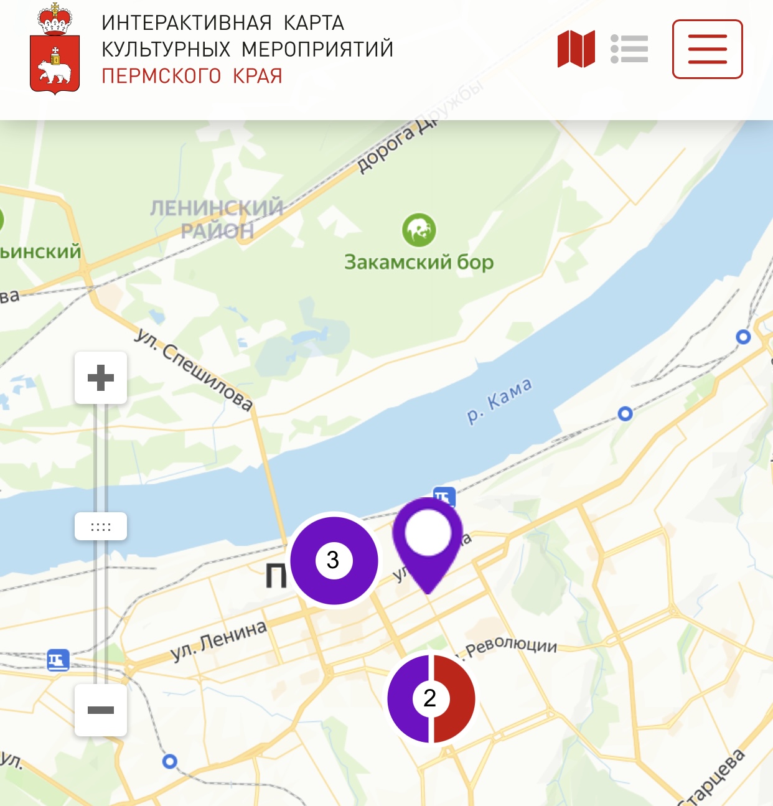Click the blue station icon near river bank

coord(444,496)
